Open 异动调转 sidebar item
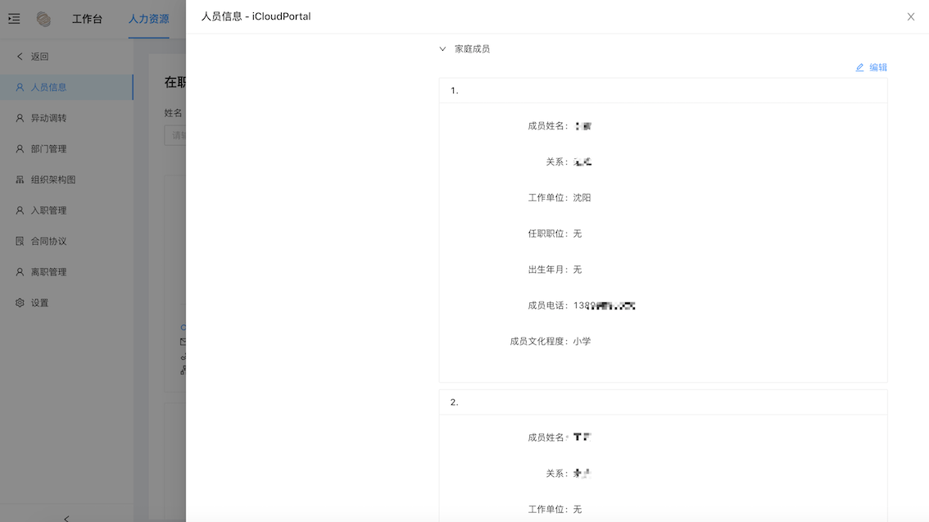 (66, 118)
